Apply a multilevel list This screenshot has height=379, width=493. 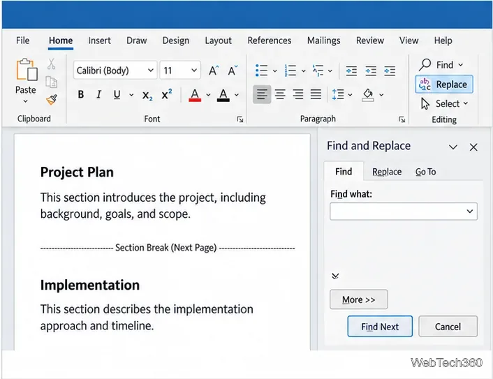(318, 70)
